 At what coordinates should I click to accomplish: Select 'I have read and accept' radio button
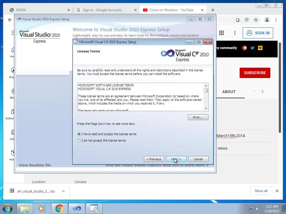[79, 134]
